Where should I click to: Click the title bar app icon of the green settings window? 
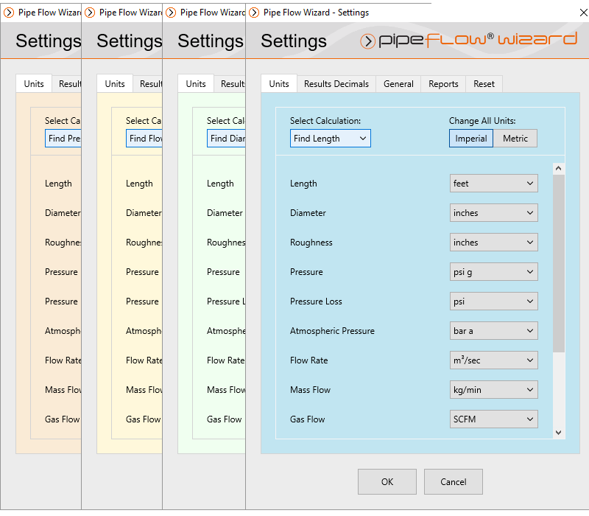click(171, 13)
